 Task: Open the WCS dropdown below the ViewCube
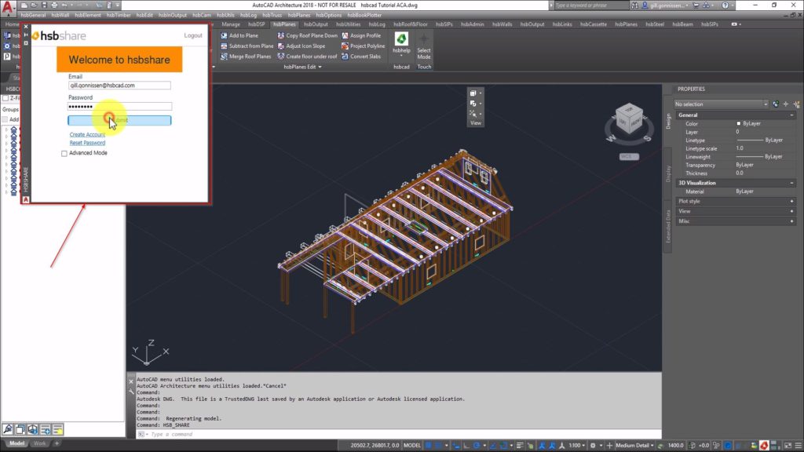click(629, 156)
